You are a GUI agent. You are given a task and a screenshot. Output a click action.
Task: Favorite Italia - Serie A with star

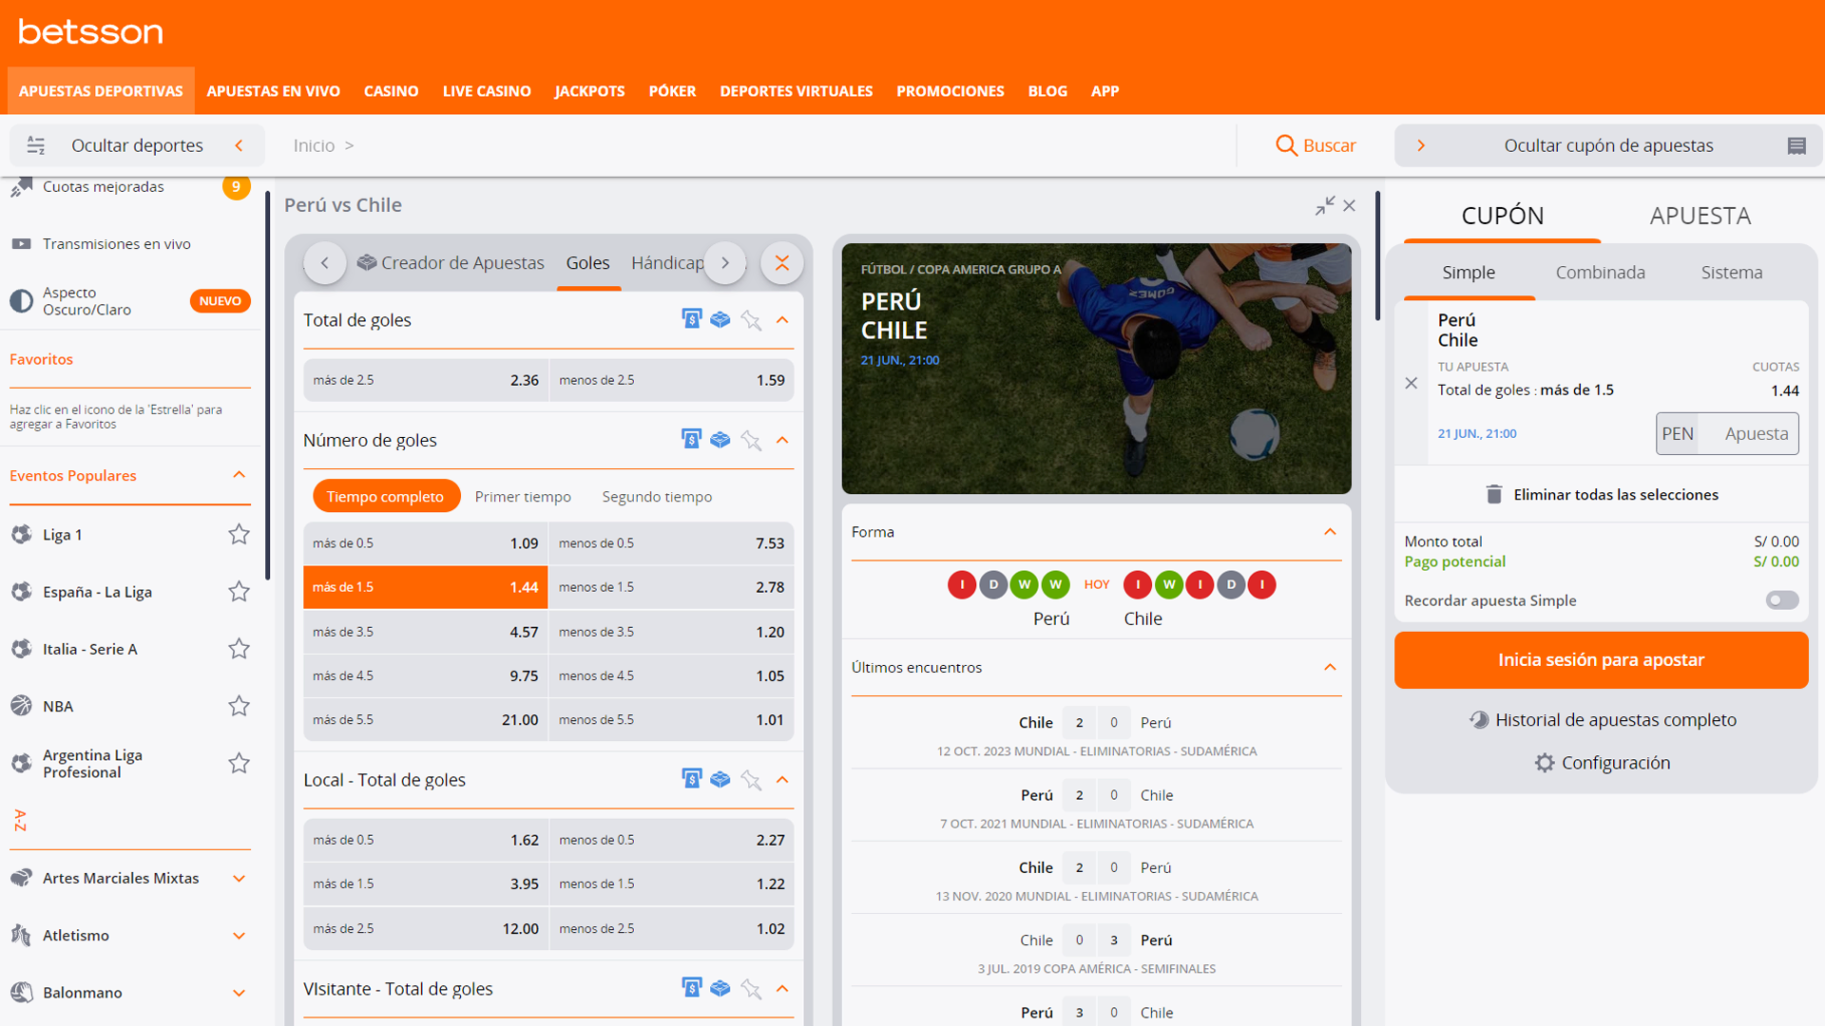(x=239, y=649)
